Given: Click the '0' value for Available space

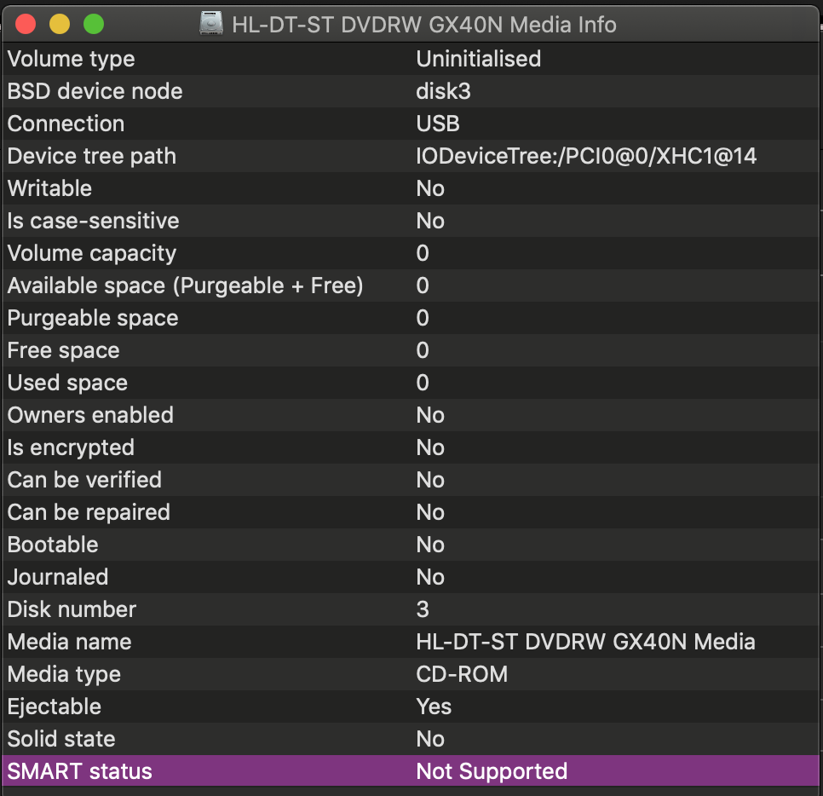Looking at the screenshot, I should 423,286.
